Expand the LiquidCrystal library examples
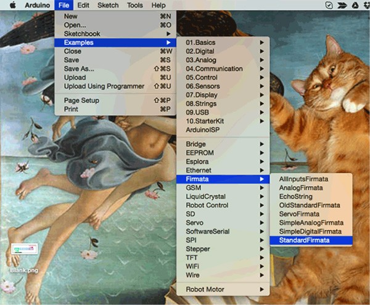Screen dimensions: 370x305 pos(223,197)
